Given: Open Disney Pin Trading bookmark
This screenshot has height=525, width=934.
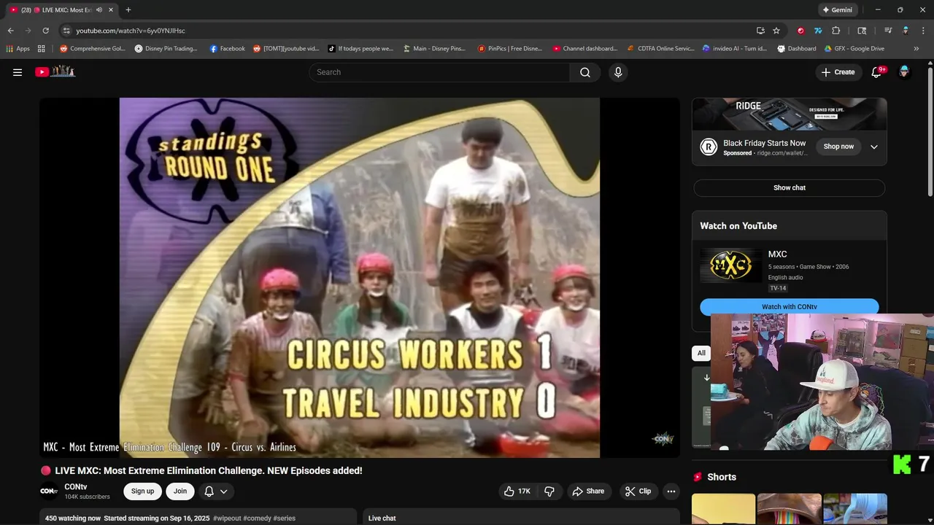Looking at the screenshot, I should point(166,49).
